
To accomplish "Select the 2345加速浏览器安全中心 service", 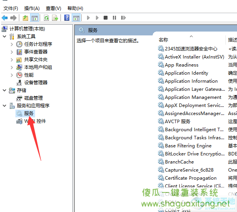I will [x=191, y=49].
